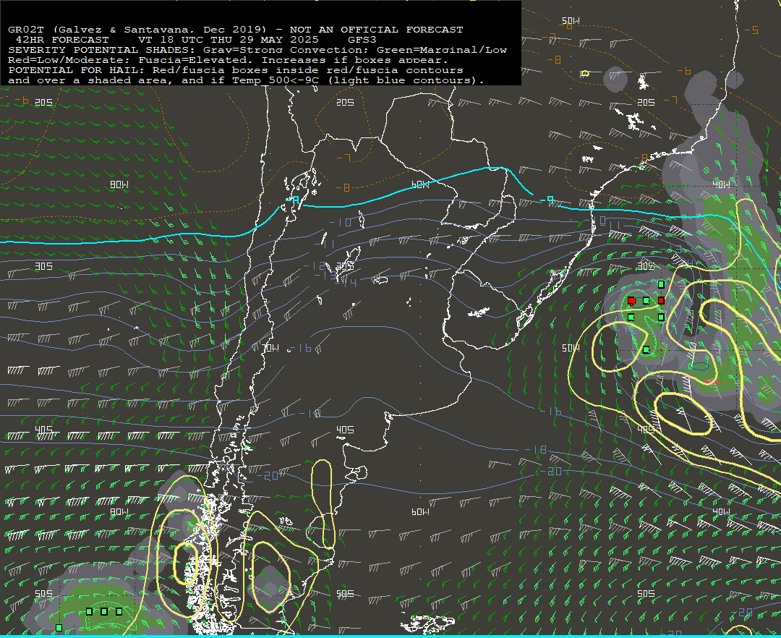Click salmon red patch below blue ellipse
Viewport: 781px width, 638px height.
tap(713, 381)
